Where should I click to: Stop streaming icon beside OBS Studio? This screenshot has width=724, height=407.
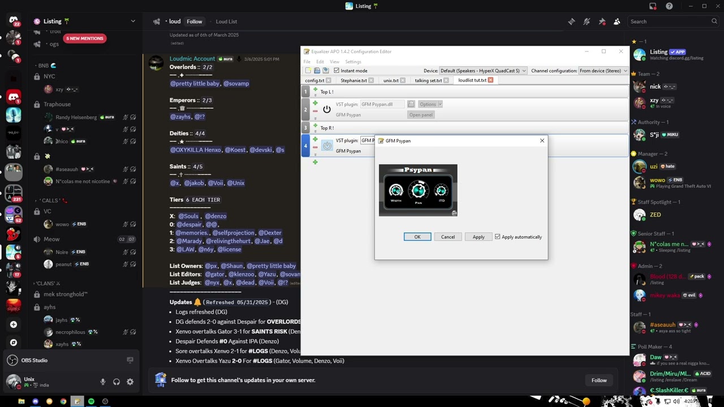[130, 360]
